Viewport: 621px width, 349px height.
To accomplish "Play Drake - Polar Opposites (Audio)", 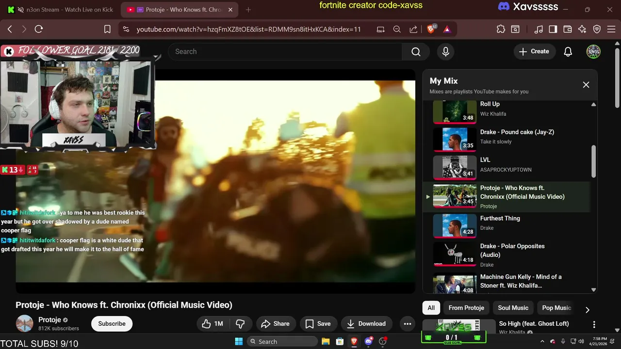I will click(x=507, y=254).
